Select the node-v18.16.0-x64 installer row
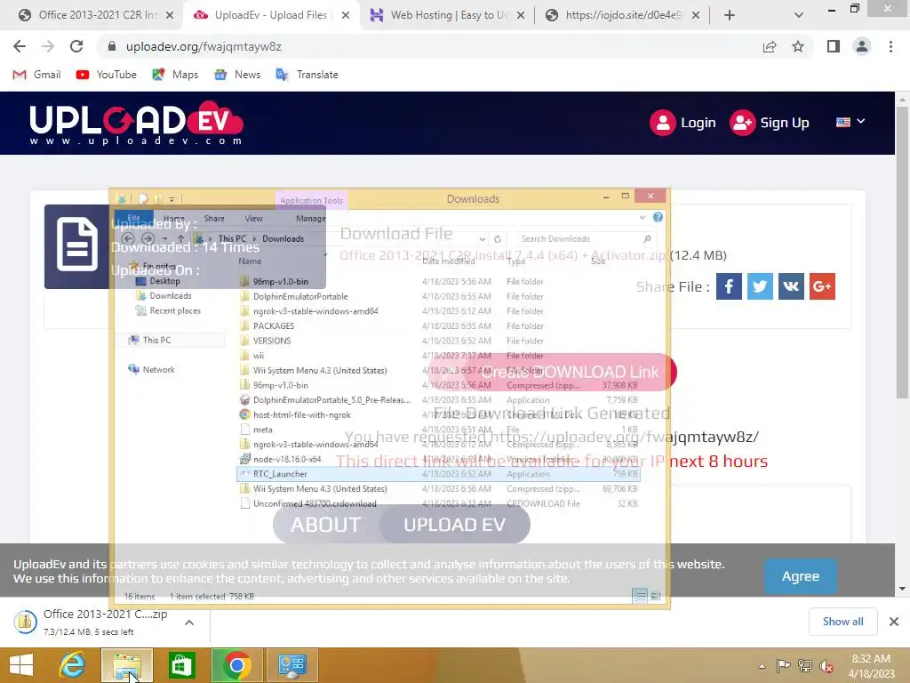910x683 pixels. coord(439,459)
